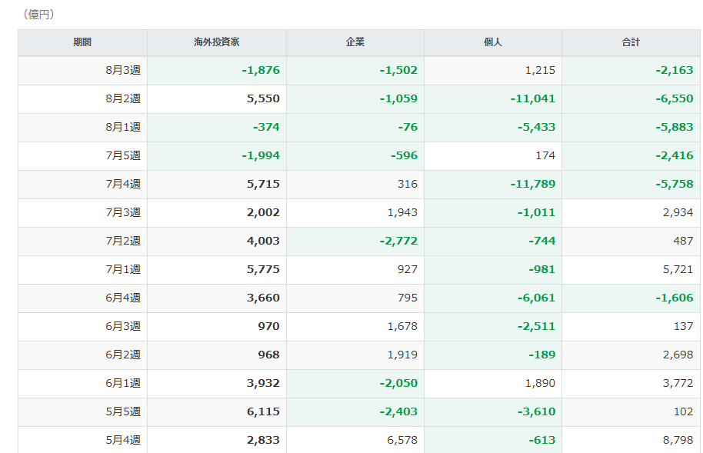Click the -1,876 foreign investor value
This screenshot has height=453, width=703.
click(x=261, y=71)
